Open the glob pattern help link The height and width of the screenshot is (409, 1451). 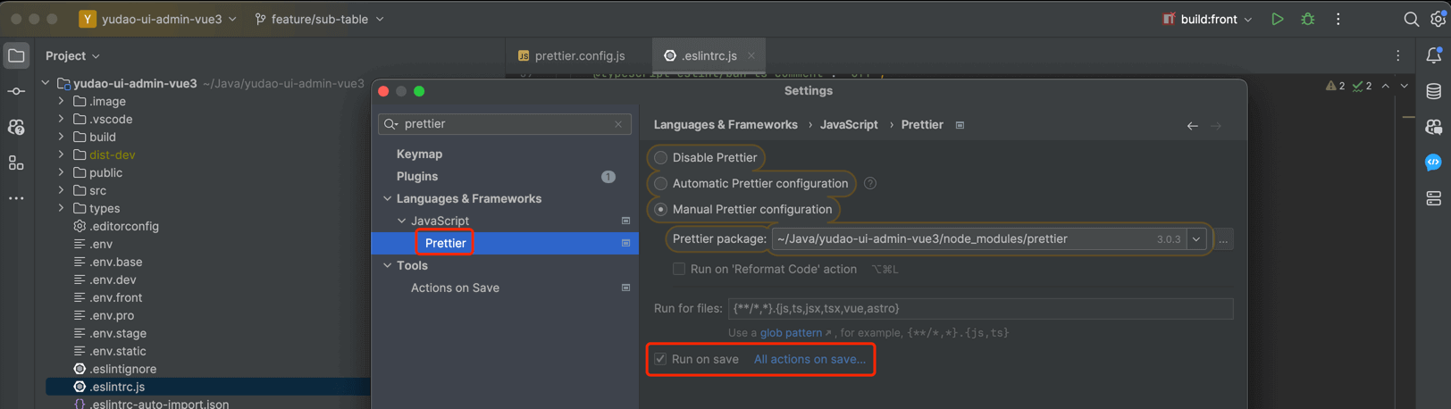pos(791,332)
